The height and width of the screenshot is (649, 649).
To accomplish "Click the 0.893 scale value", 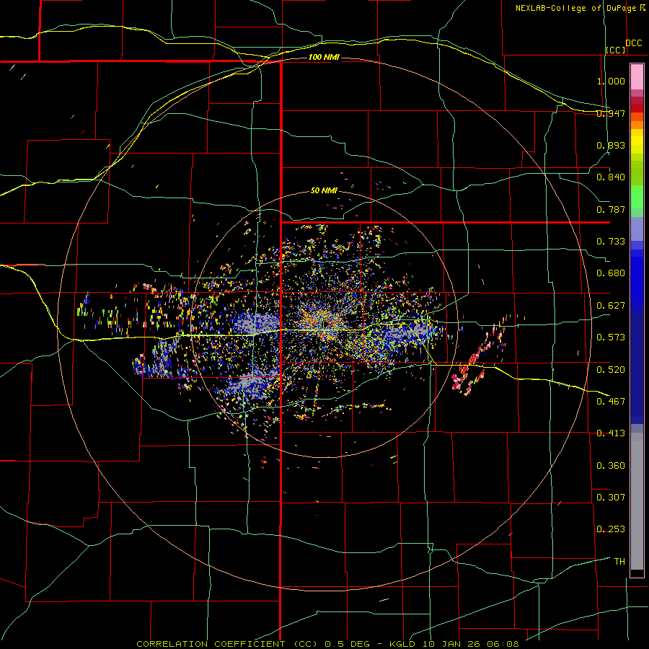I will (611, 145).
